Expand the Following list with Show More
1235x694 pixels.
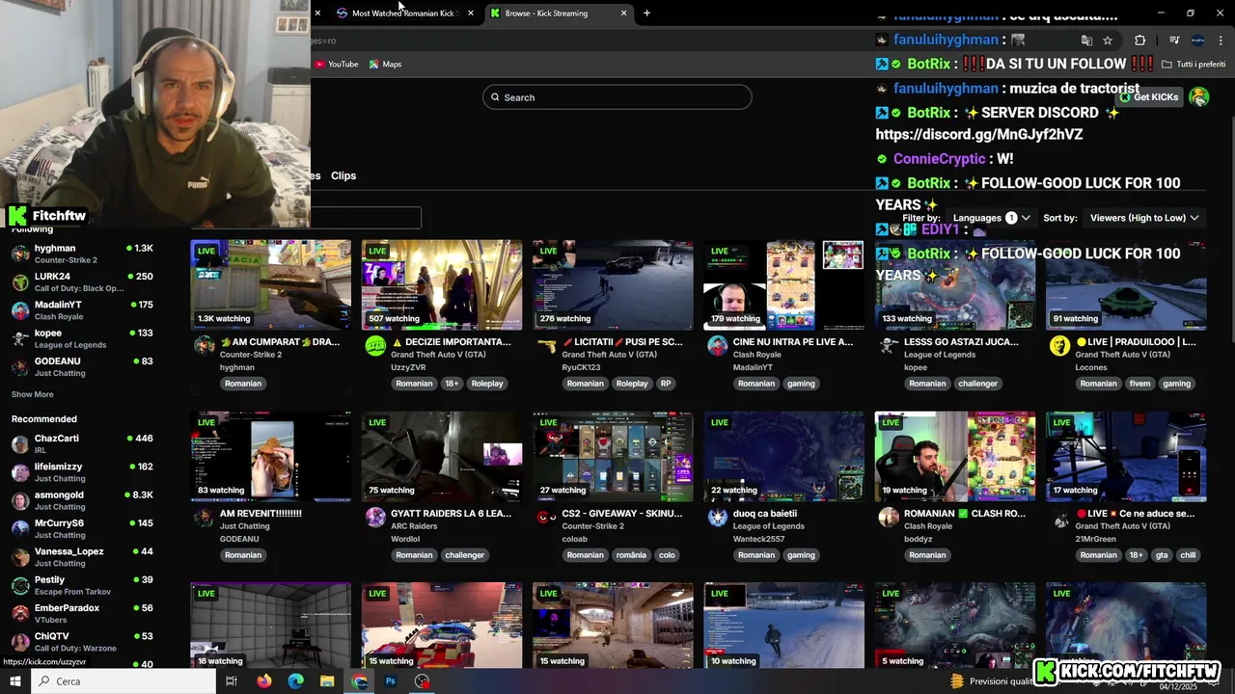(x=32, y=394)
